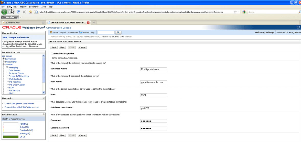
Task: Open the Bookmarks menu
Action: tap(34, 7)
